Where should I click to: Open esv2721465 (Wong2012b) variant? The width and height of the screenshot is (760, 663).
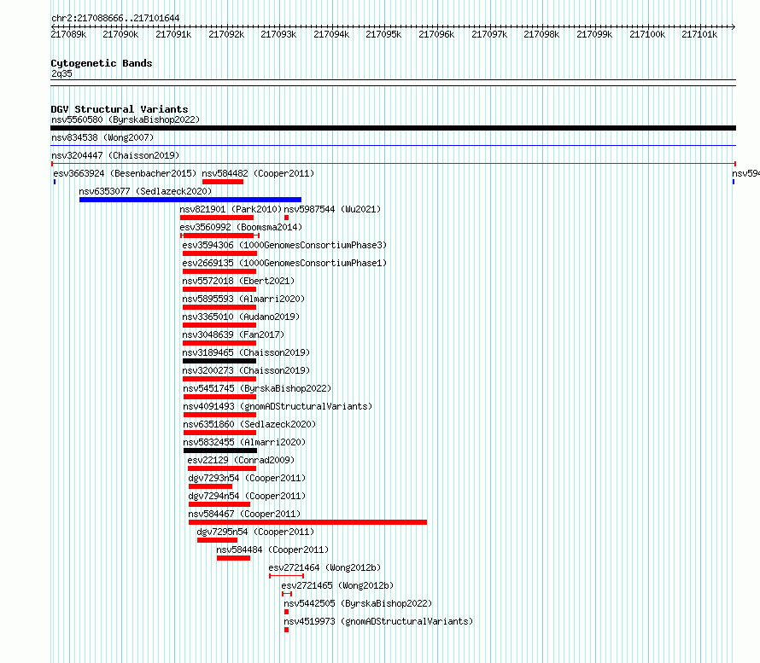pyautogui.click(x=337, y=585)
